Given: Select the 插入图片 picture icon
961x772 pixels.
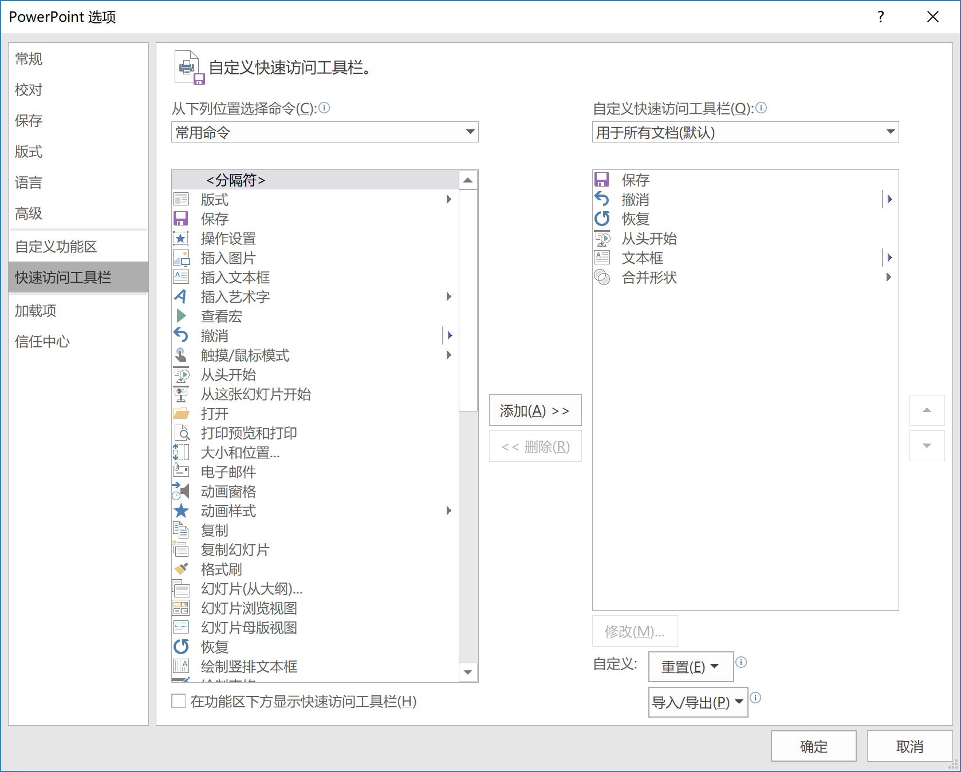Looking at the screenshot, I should pos(181,258).
